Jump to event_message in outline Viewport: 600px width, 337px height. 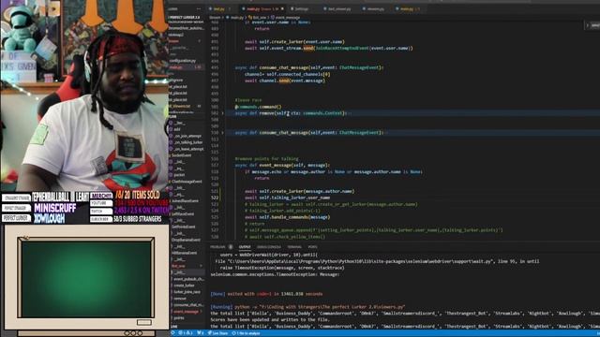tap(186, 311)
